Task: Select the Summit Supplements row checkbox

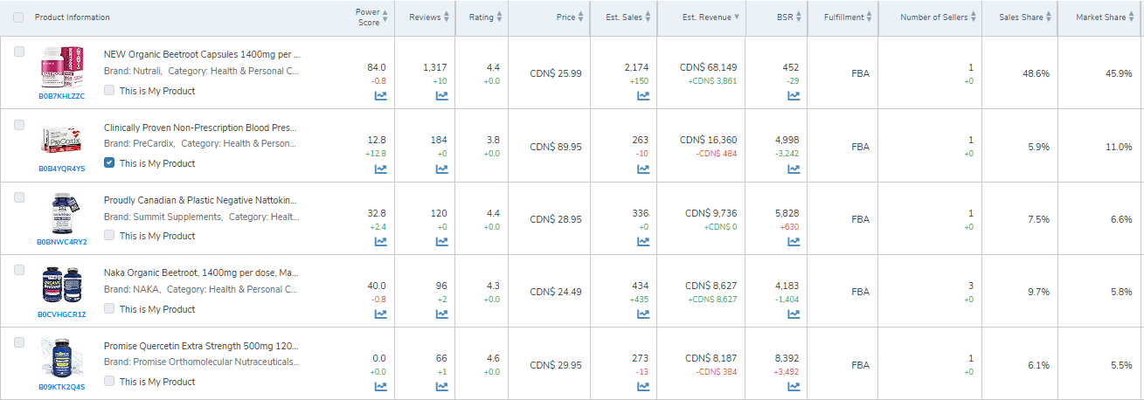Action: pos(19,198)
